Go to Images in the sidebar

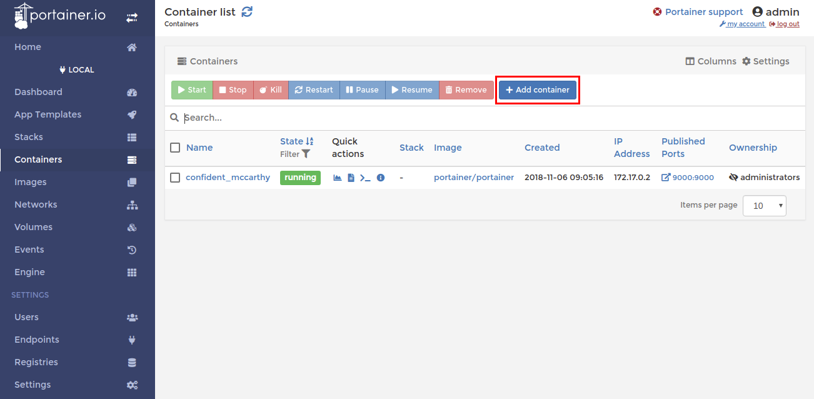point(31,182)
